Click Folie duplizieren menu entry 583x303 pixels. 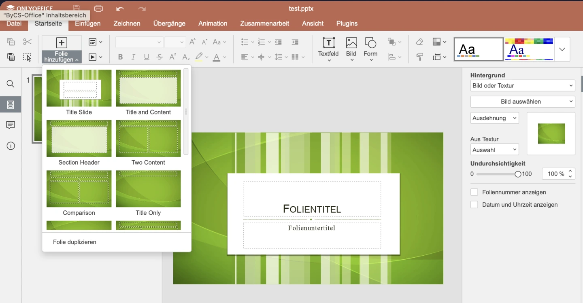point(74,242)
